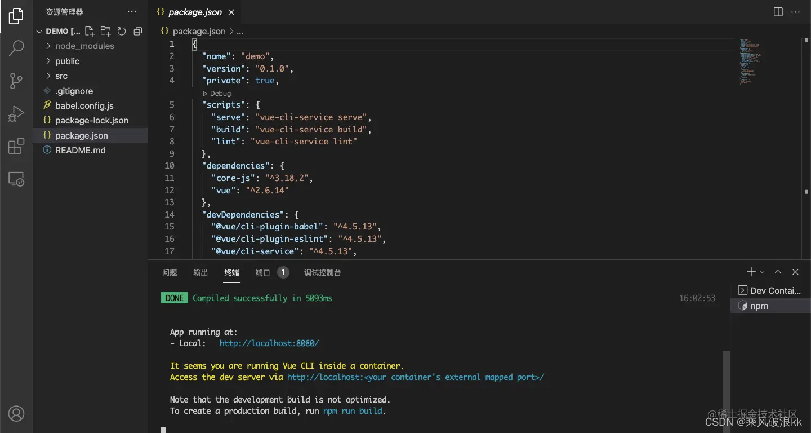Image resolution: width=811 pixels, height=433 pixels.
Task: Open the Run and Debug view
Action: pyautogui.click(x=15, y=113)
